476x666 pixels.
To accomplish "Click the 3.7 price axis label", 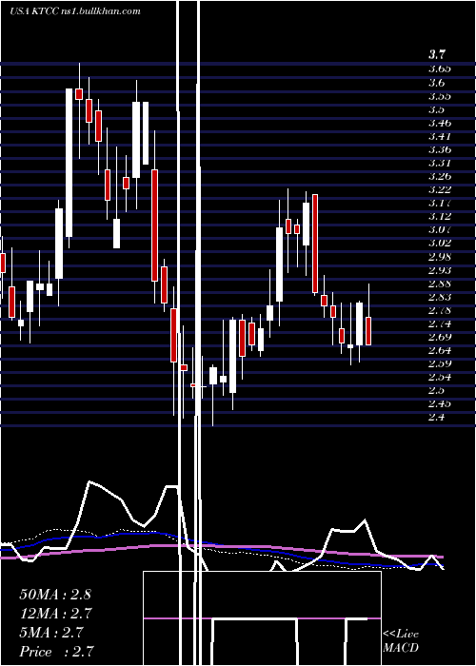I will coord(436,55).
